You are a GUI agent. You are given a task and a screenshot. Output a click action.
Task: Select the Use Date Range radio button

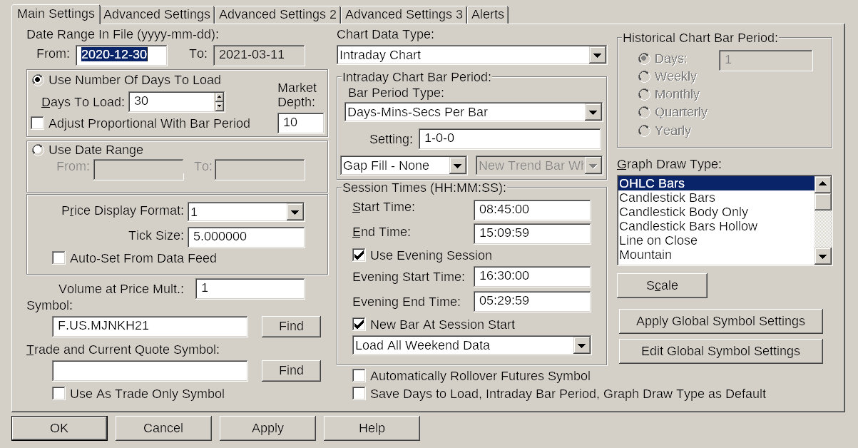(x=38, y=150)
